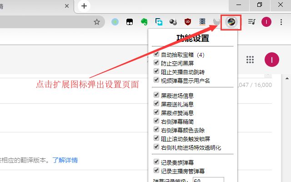Click the blue screen-share extension icon

pos(159,22)
